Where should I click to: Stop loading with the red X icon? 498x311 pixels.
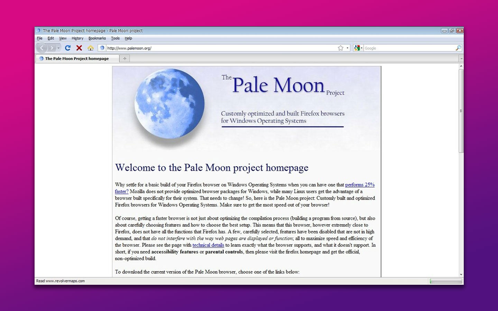79,48
